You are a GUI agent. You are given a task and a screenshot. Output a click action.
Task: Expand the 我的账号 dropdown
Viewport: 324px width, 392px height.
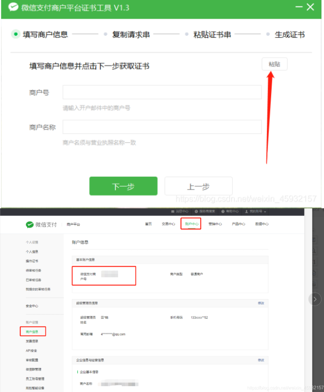(255, 211)
